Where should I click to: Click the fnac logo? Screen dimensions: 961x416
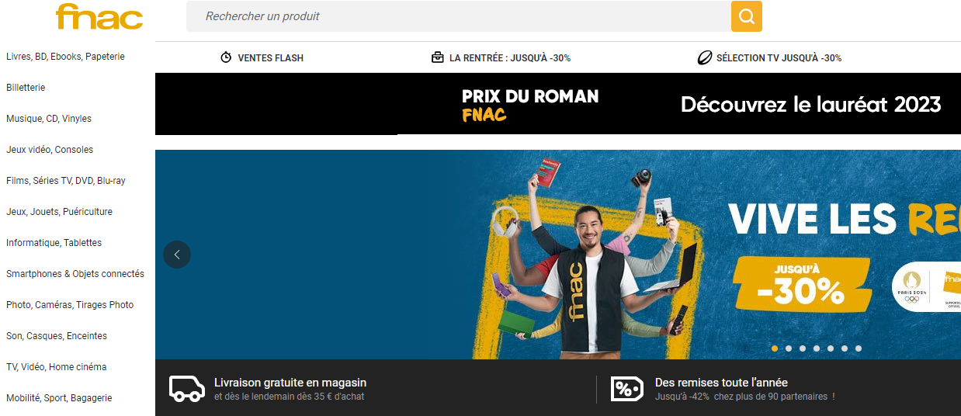[x=99, y=16]
